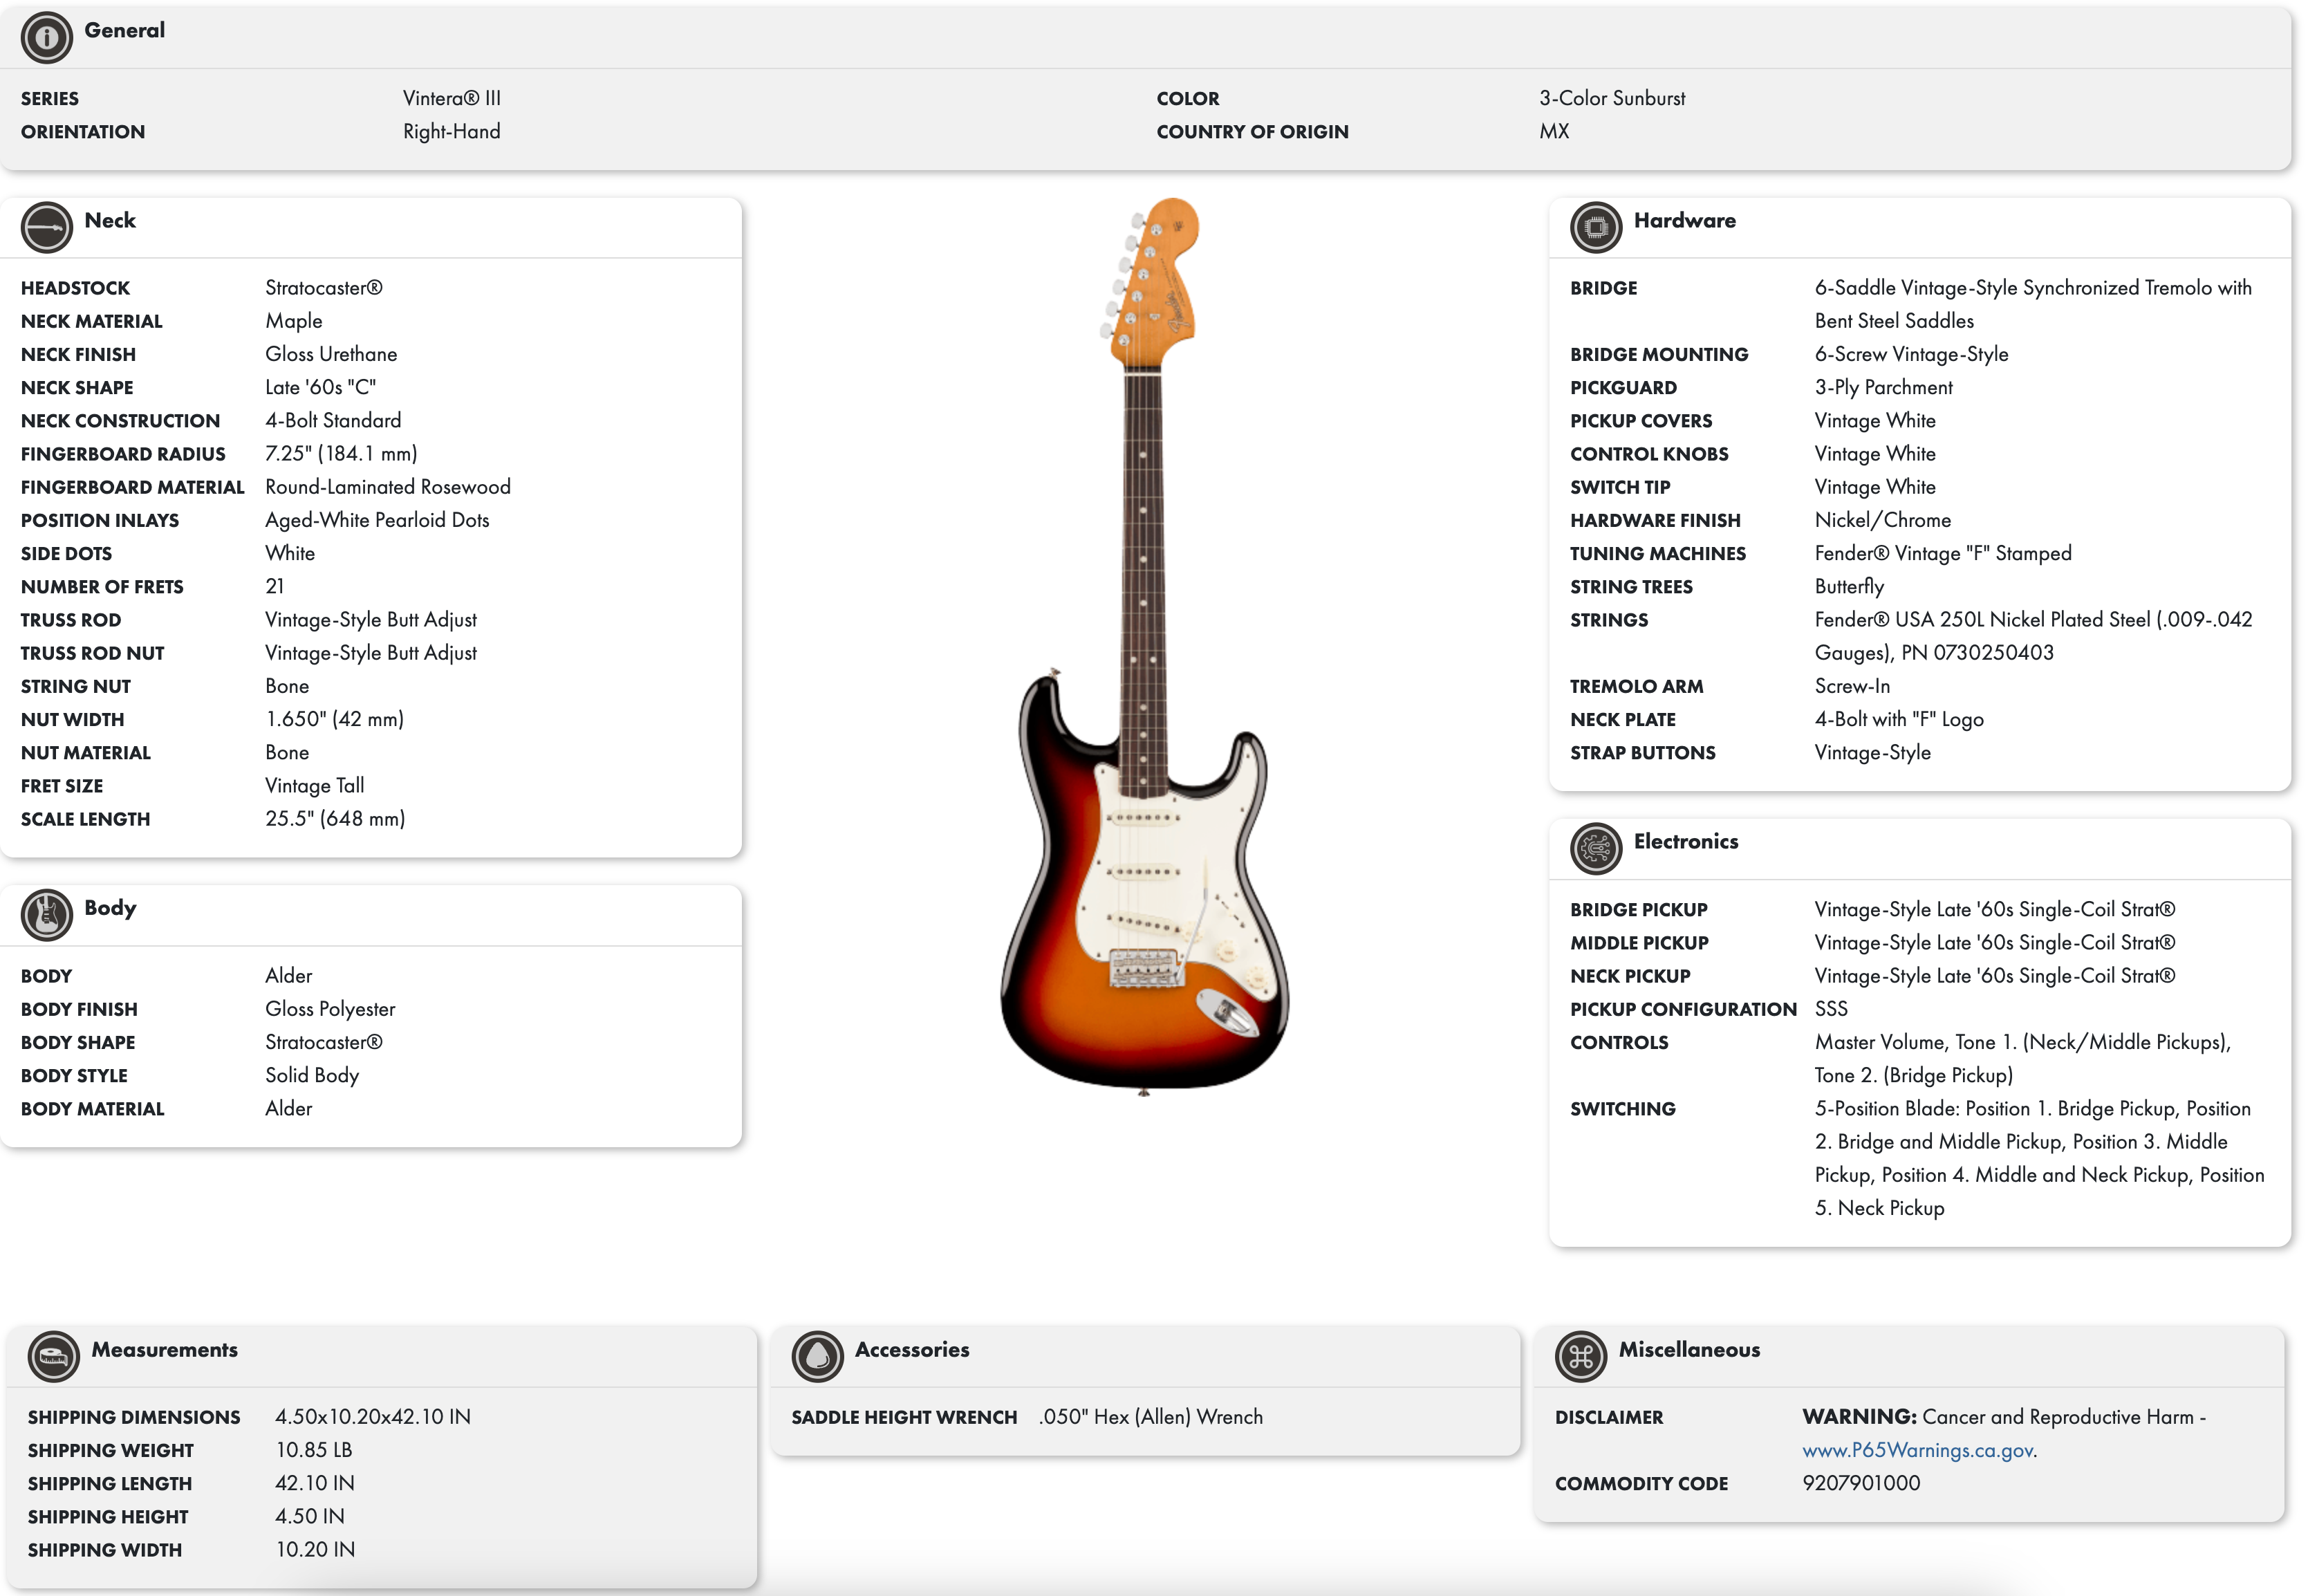Select the 'Round-Laminated Rosewood' value

pos(388,486)
